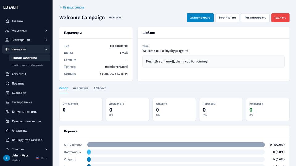Click the Активировать button
The width and height of the screenshot is (296, 166).
200,18
